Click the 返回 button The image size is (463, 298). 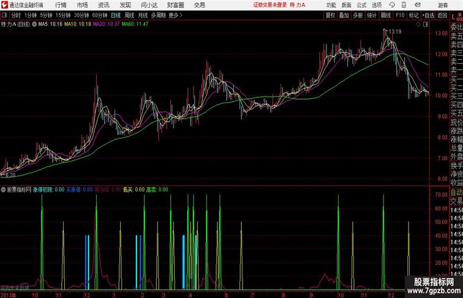(442, 15)
